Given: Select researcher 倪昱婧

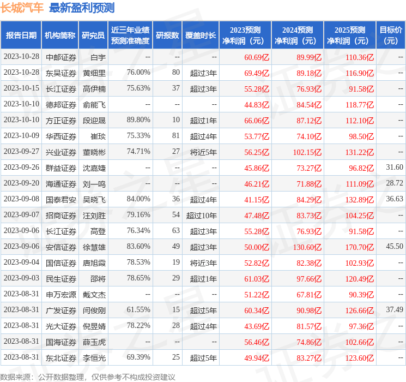Looking at the screenshot, I should 94,326.
